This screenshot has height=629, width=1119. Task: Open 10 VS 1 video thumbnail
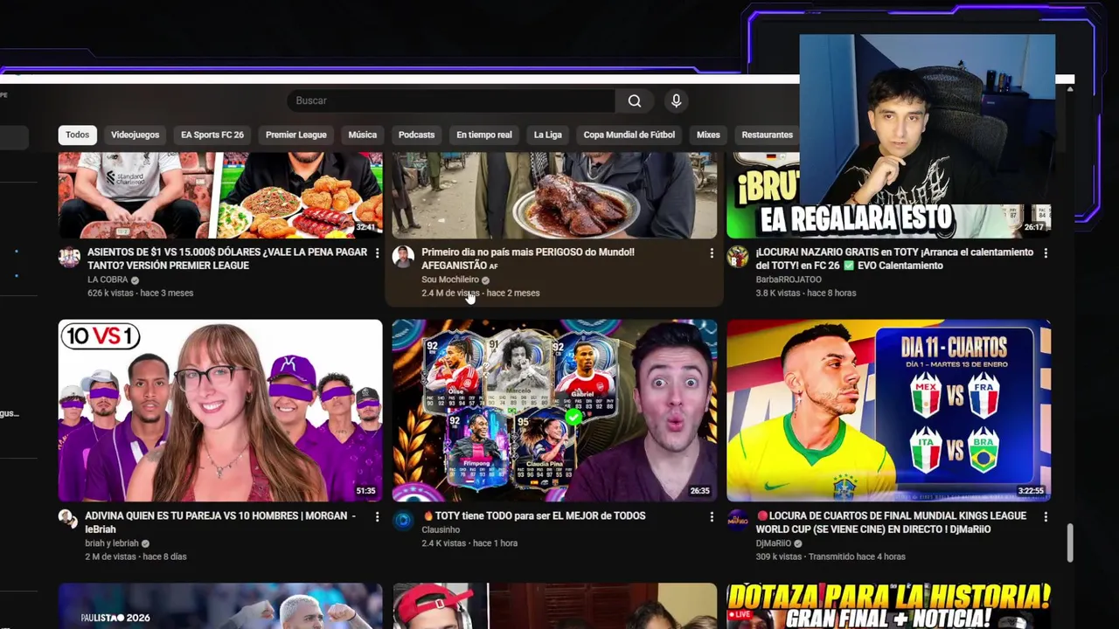pos(220,411)
